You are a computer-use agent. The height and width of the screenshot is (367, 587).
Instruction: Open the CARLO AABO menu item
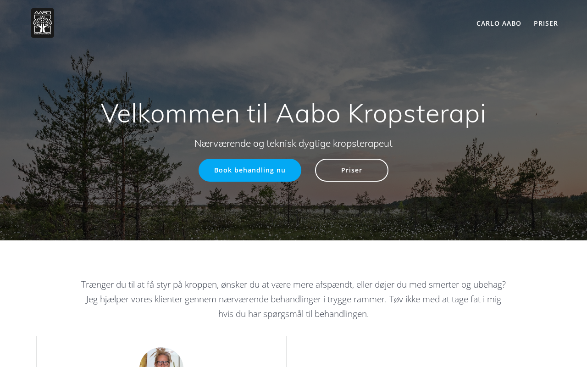(498, 23)
